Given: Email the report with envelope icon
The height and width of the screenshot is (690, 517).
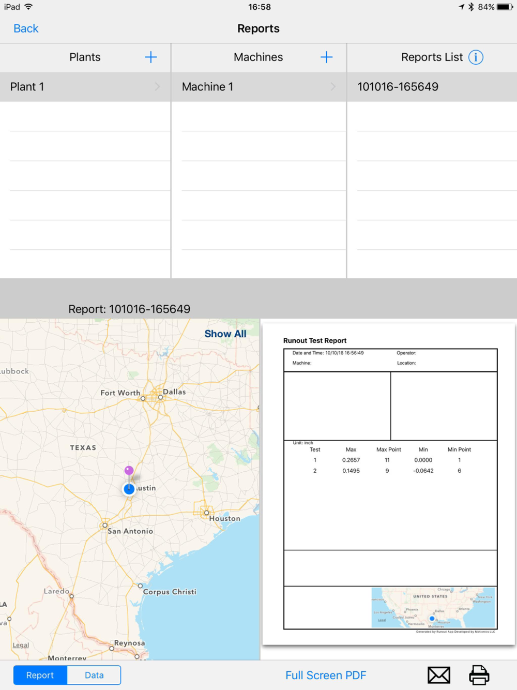Looking at the screenshot, I should [x=439, y=675].
